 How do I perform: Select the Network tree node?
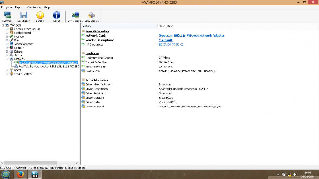(20, 59)
